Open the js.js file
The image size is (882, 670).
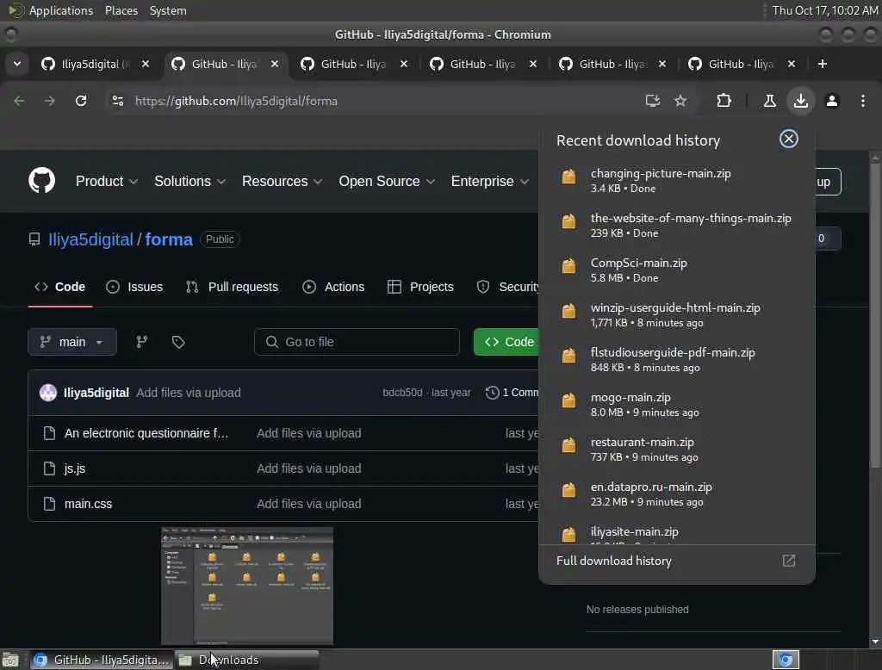[x=75, y=468]
